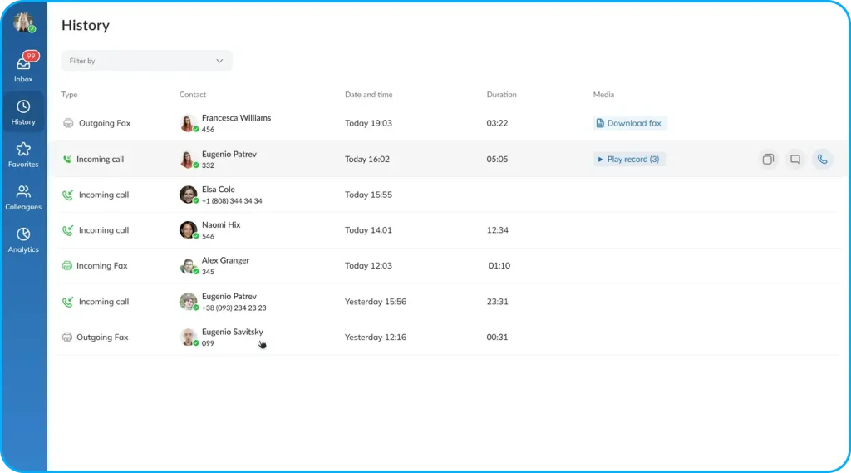Click the chat message icon in highlighted row
The height and width of the screenshot is (473, 851).
click(x=795, y=160)
